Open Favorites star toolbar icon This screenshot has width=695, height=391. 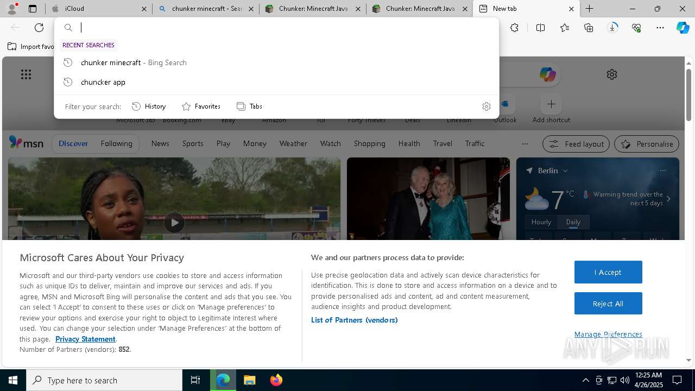(x=565, y=28)
